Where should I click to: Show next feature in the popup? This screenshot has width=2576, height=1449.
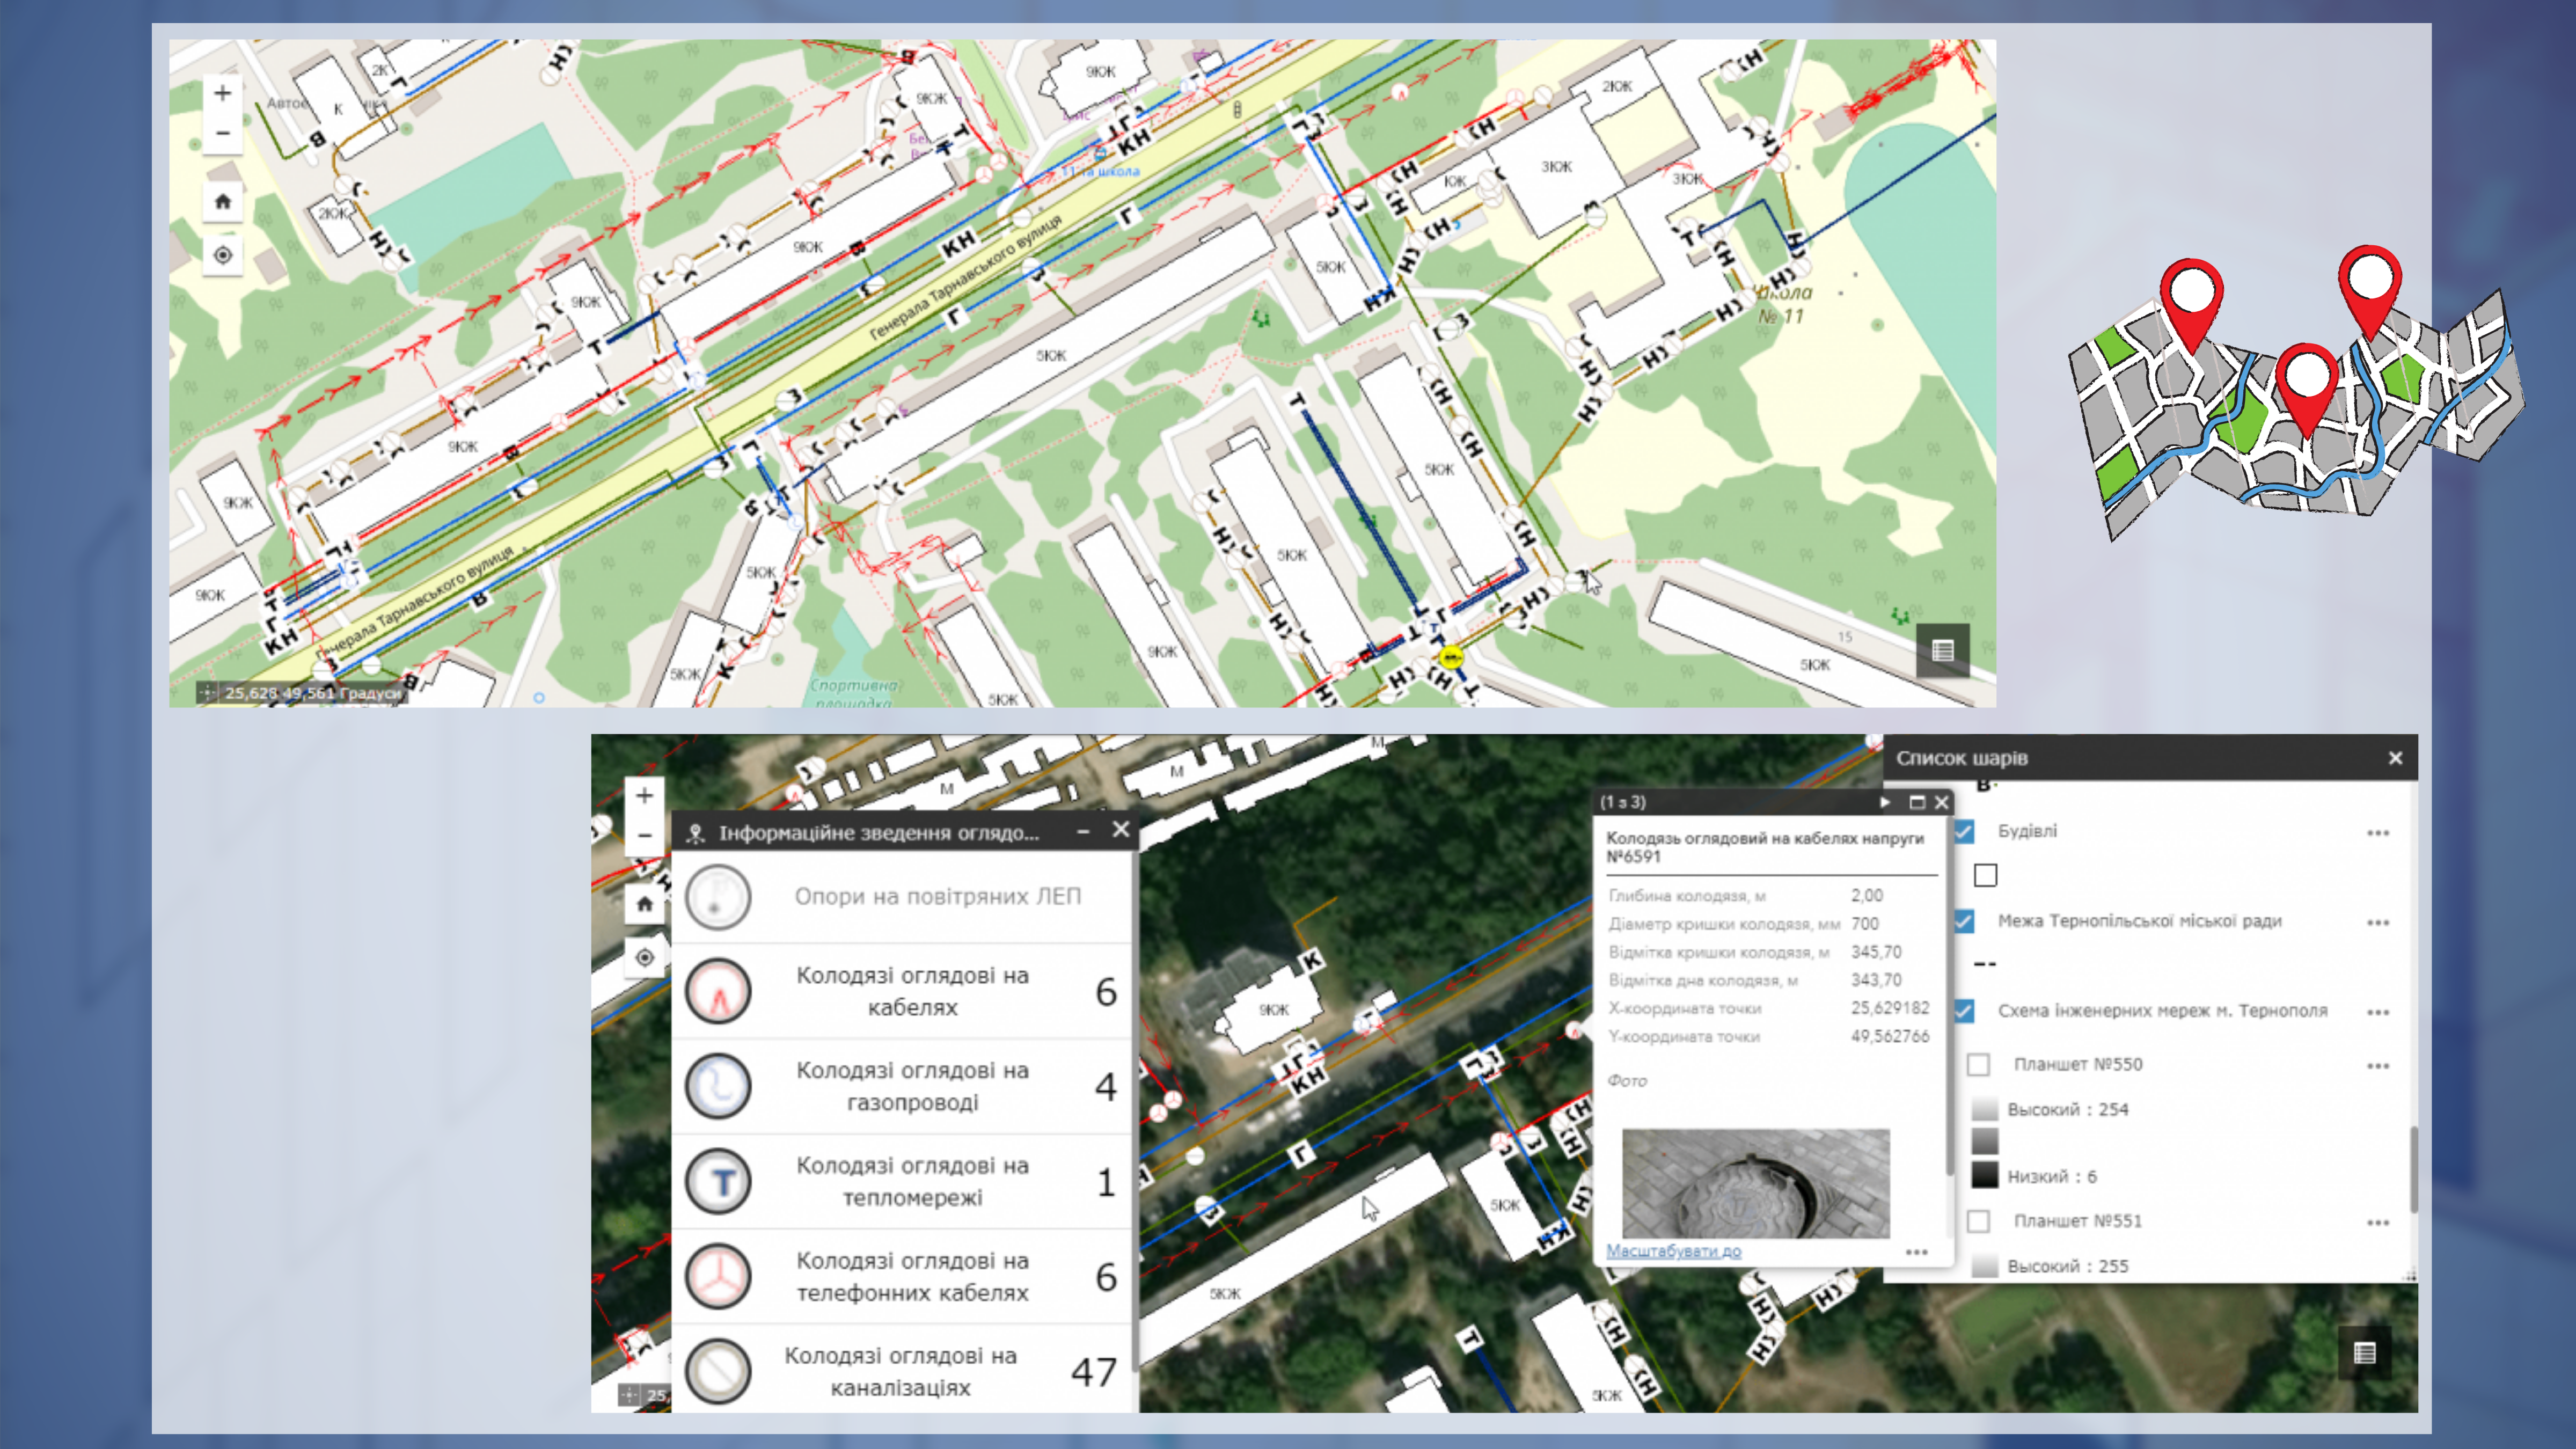point(1885,802)
